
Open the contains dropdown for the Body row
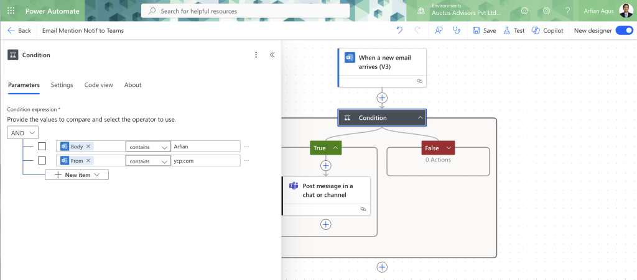pos(148,147)
